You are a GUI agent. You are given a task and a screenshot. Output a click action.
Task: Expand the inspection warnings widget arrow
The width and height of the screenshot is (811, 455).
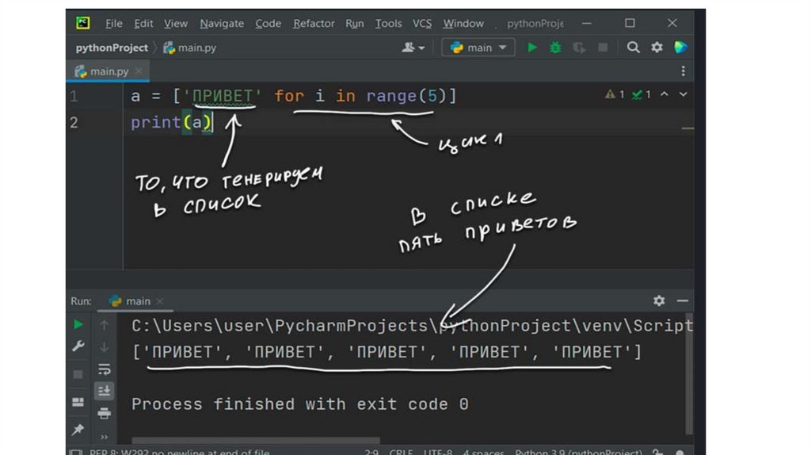coord(683,94)
